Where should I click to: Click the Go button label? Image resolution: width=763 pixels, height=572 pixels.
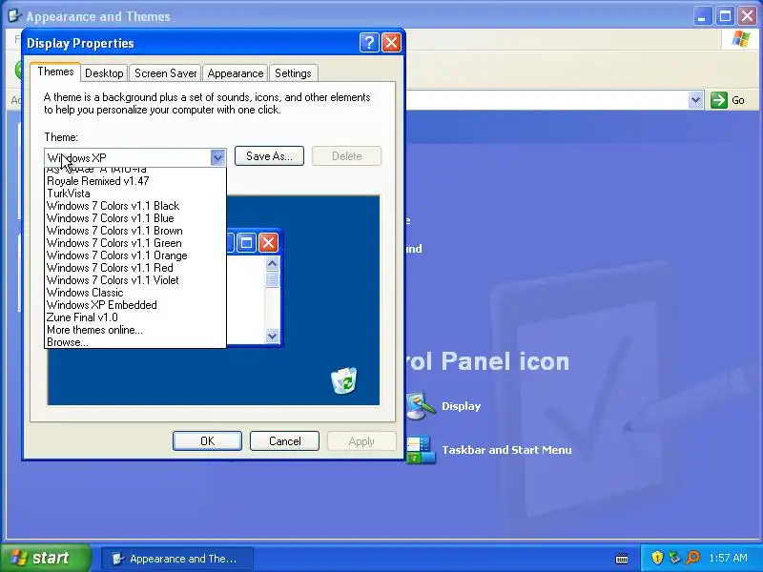(738, 100)
